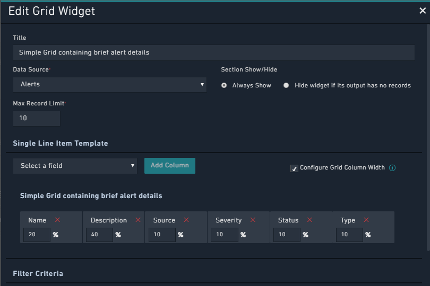Remove the Name column with its red X
Viewport: 430px width, 286px height.
coord(57,220)
